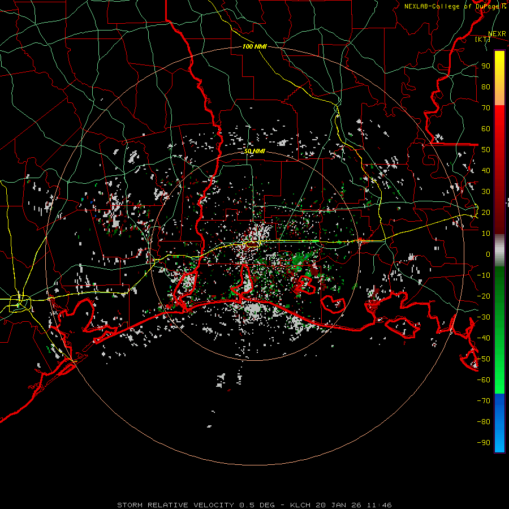Click the -10 scale value

[484, 275]
